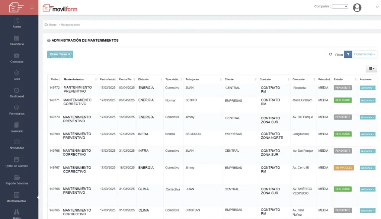Click the red sidebar app logo
This screenshot has height=219, width=381.
pyautogui.click(x=16, y=7)
